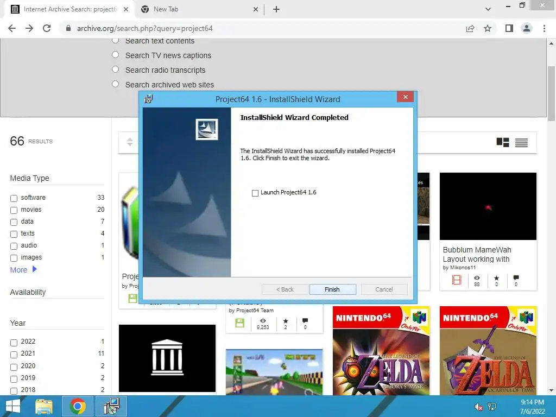Image resolution: width=556 pixels, height=417 pixels.
Task: Open the Zelda Ocarina of Time cover thumbnail
Action: point(488,351)
